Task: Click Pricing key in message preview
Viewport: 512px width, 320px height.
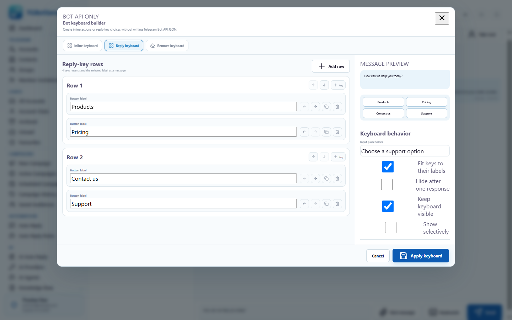Action: point(427,102)
